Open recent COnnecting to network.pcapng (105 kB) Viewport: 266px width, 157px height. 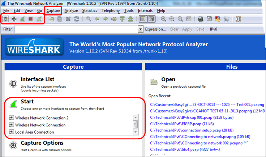(x=200, y=137)
